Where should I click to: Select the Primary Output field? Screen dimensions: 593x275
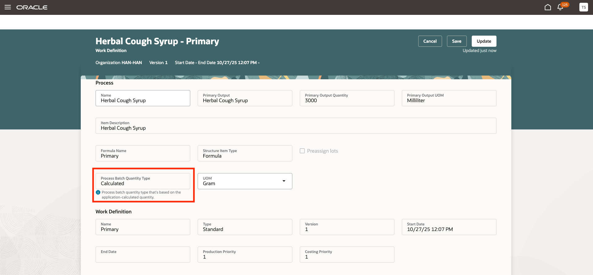click(x=245, y=98)
